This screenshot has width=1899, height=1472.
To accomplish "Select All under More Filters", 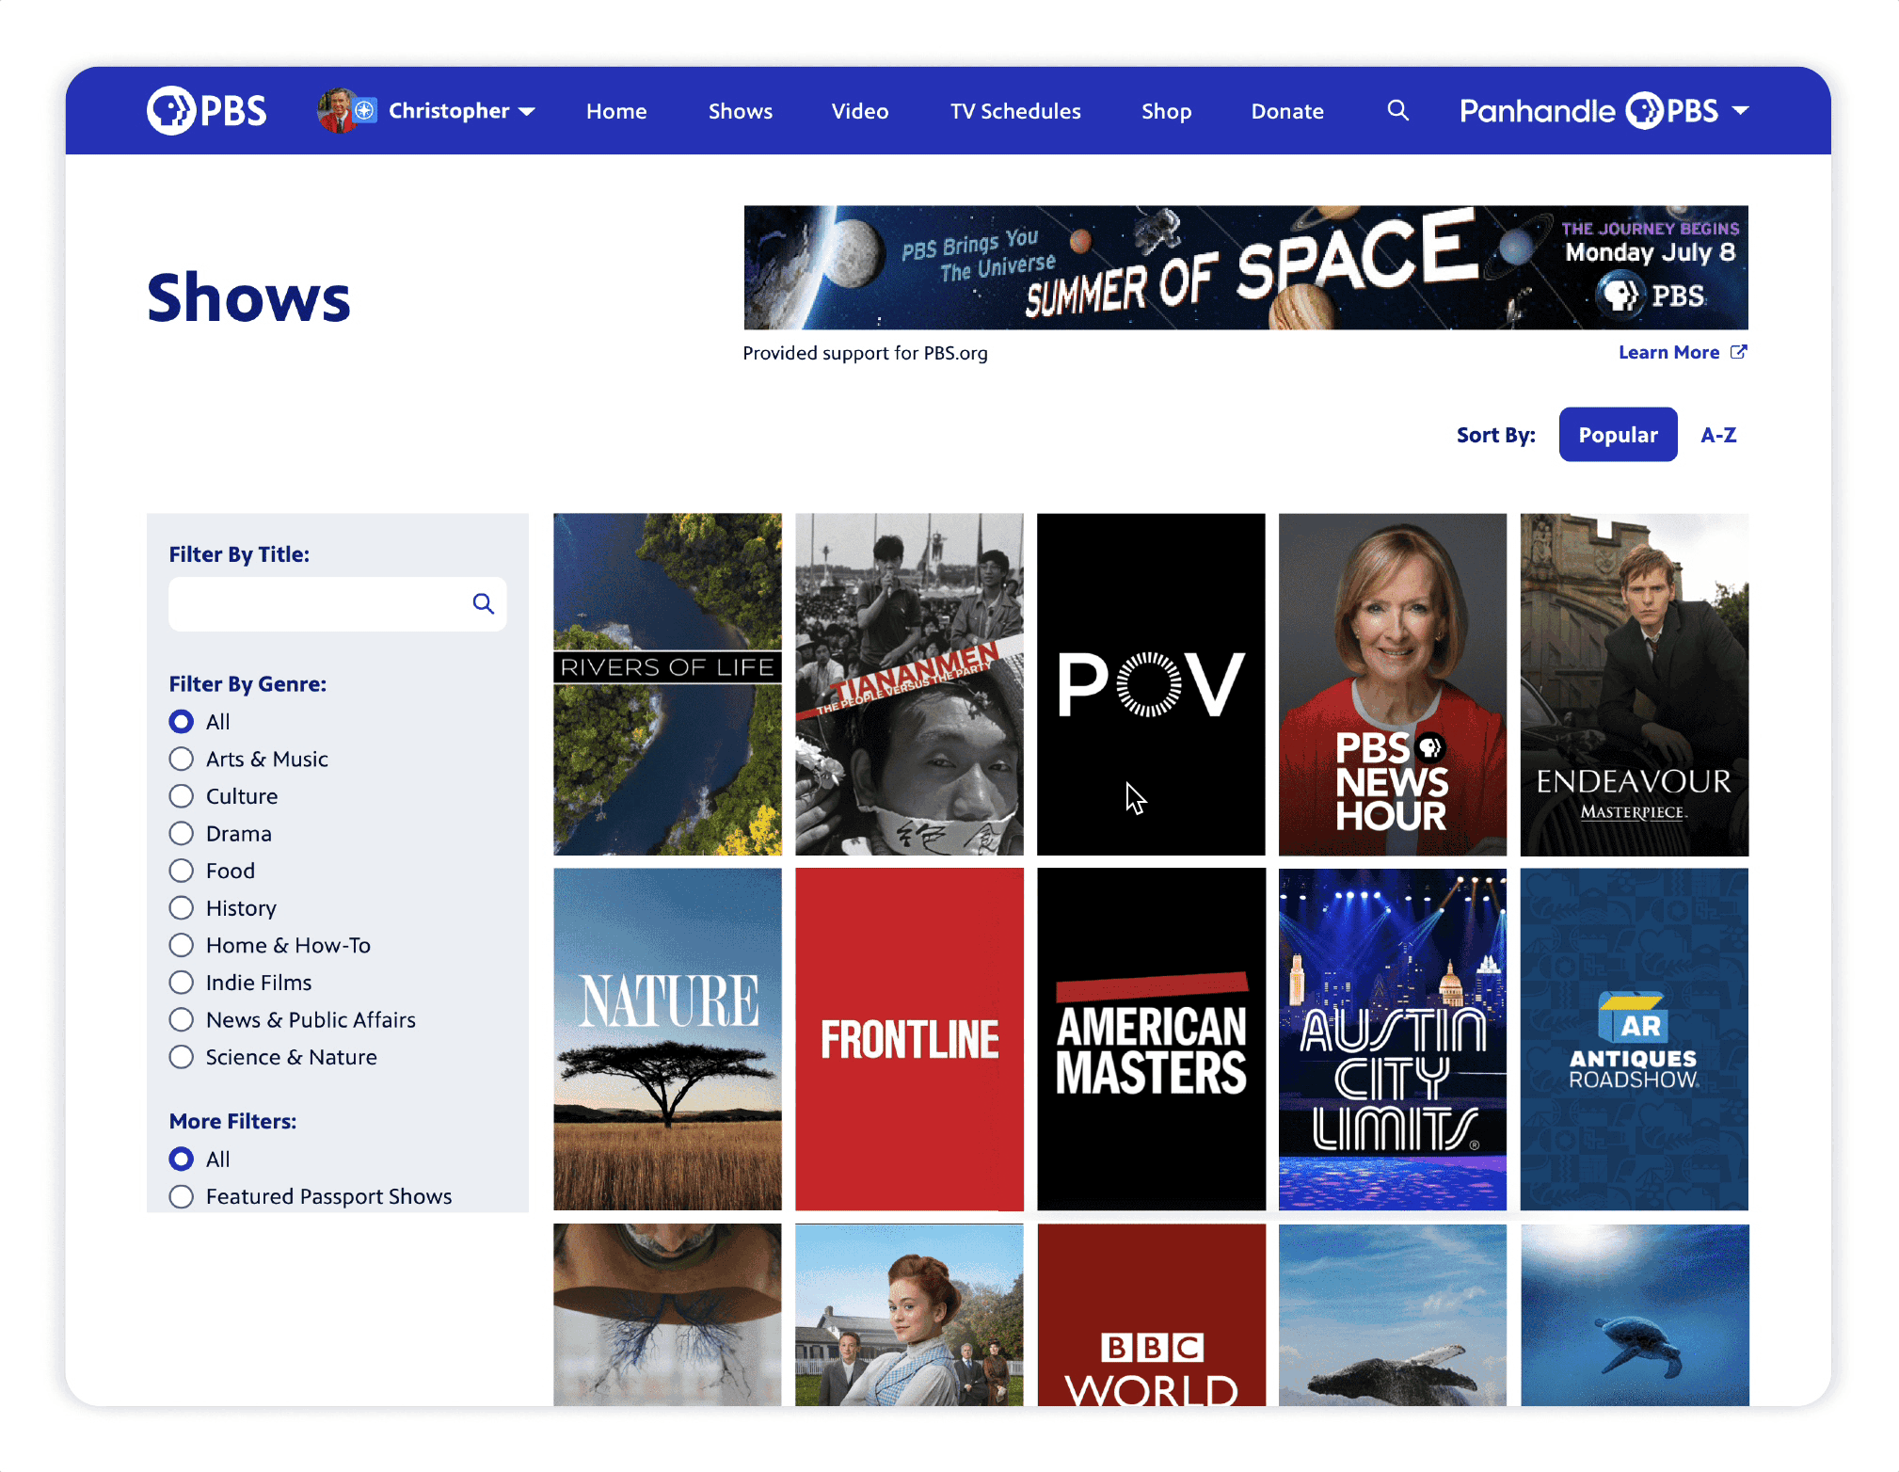I will click(181, 1160).
